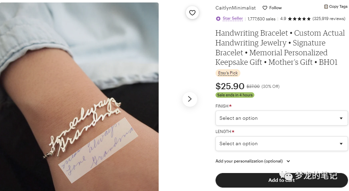
Task: Click the Etsy's Pick badge
Action: pos(228,73)
